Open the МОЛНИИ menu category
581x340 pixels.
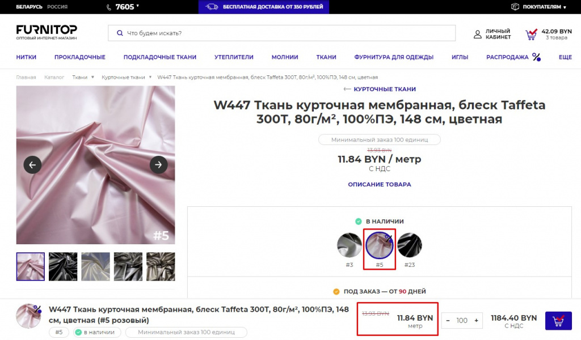pyautogui.click(x=285, y=57)
